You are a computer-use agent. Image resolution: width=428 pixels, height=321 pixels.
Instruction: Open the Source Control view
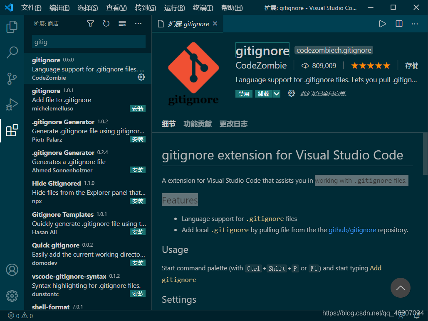coord(12,78)
